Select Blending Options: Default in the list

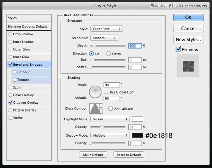coord(27,26)
